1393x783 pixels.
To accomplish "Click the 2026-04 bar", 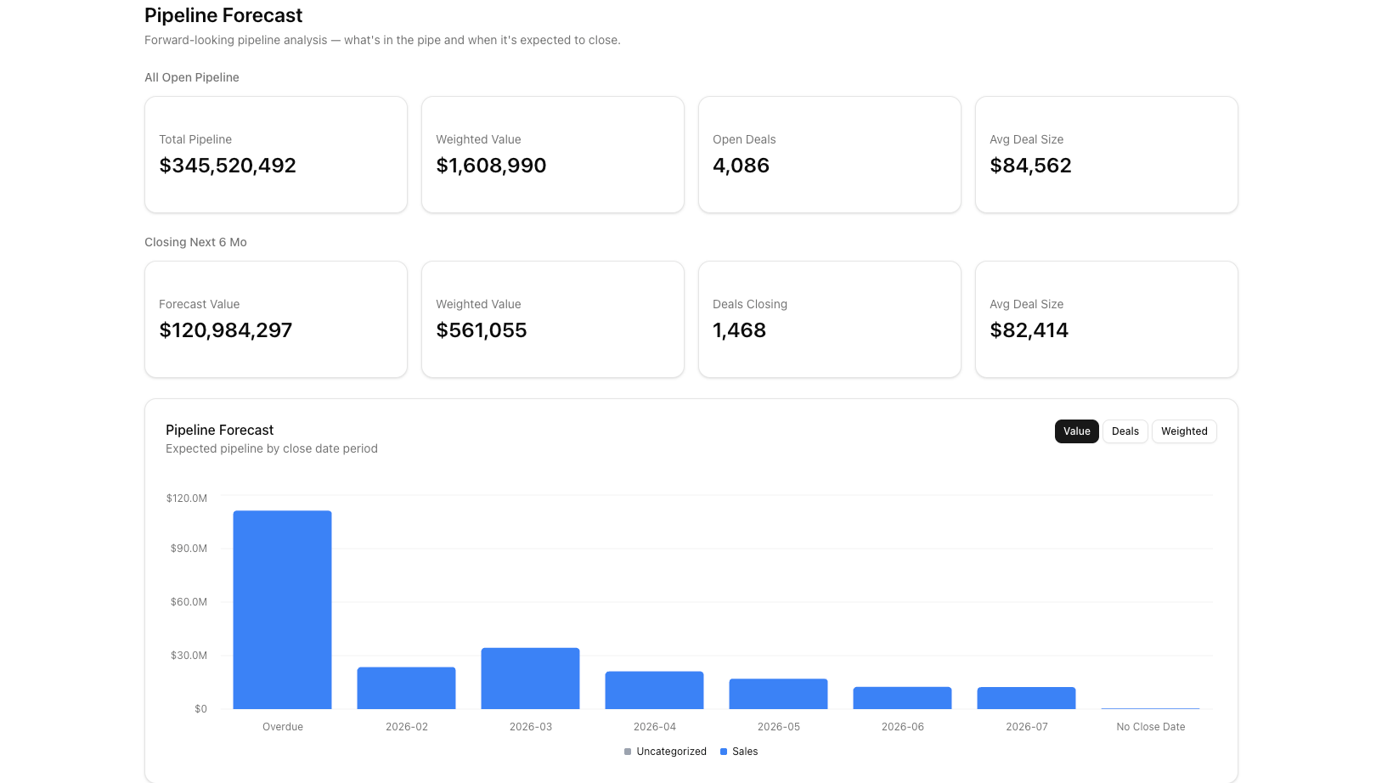I will pyautogui.click(x=654, y=690).
